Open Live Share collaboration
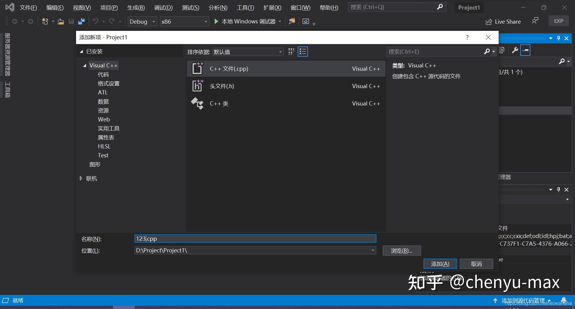The height and width of the screenshot is (309, 575). click(503, 22)
